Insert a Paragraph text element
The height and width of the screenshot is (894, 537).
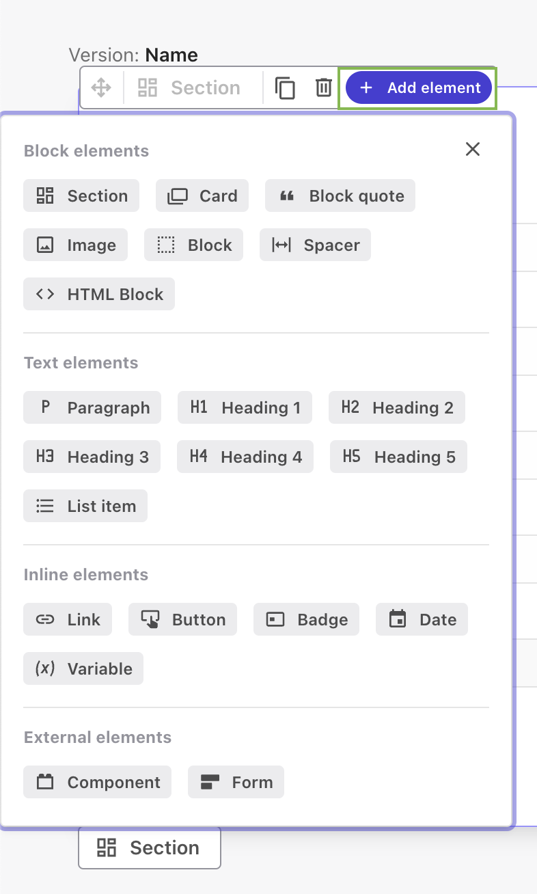click(x=92, y=407)
